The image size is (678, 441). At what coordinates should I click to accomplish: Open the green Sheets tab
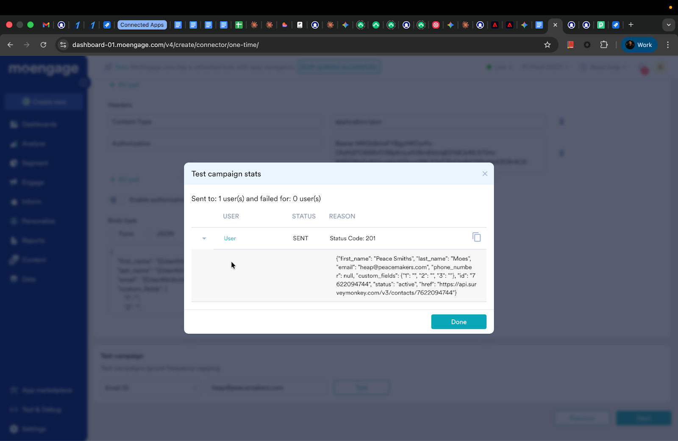pyautogui.click(x=239, y=25)
